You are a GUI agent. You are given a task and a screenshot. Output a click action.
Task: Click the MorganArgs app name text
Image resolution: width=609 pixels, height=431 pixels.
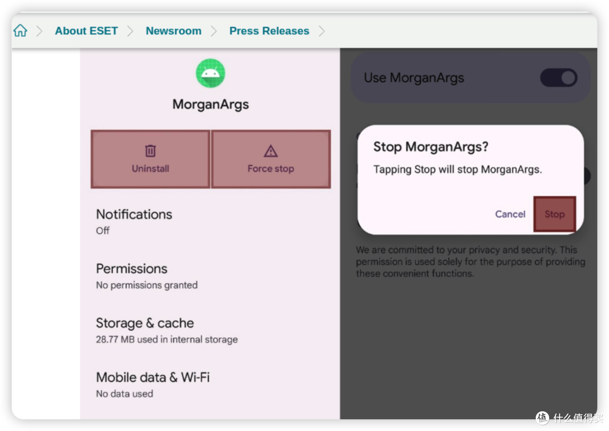click(x=210, y=104)
